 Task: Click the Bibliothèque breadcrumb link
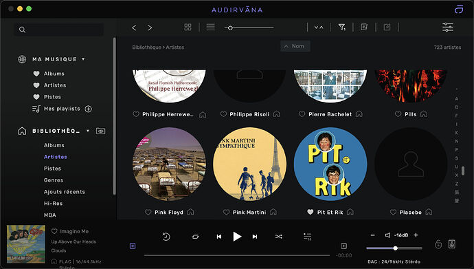coord(146,47)
